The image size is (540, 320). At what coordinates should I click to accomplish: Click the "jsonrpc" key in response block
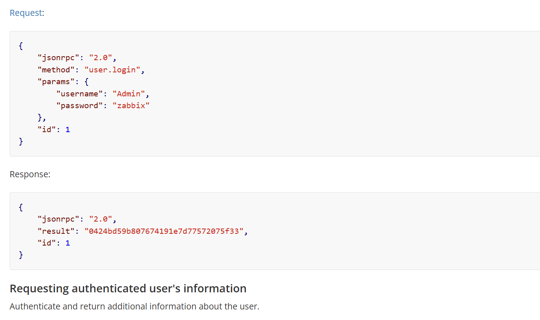click(59, 219)
